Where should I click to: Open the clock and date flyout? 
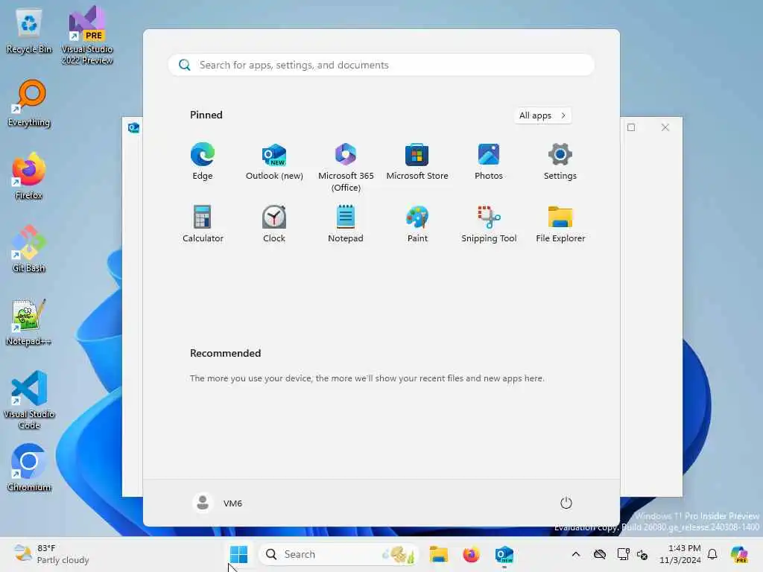click(680, 554)
